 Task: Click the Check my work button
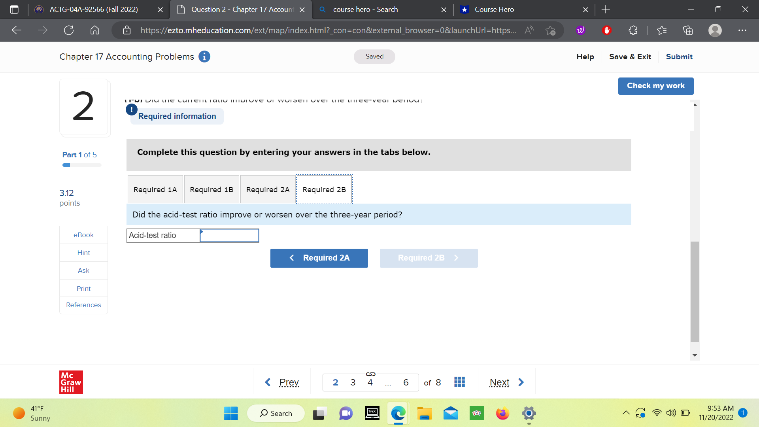click(x=655, y=86)
